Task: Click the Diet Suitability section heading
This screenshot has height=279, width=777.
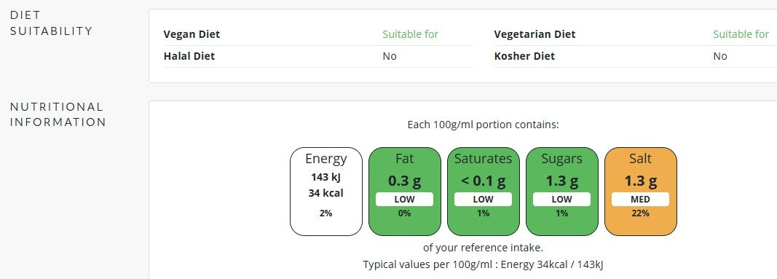Action: pyautogui.click(x=51, y=23)
